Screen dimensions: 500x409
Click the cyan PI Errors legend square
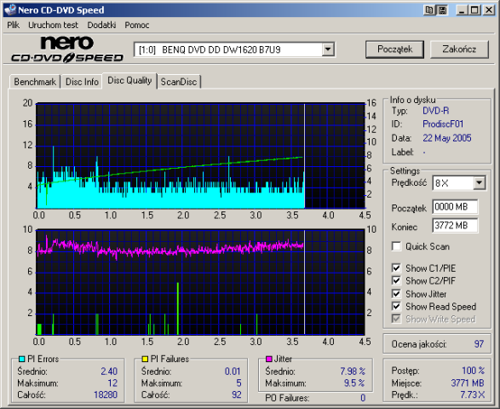coord(21,359)
